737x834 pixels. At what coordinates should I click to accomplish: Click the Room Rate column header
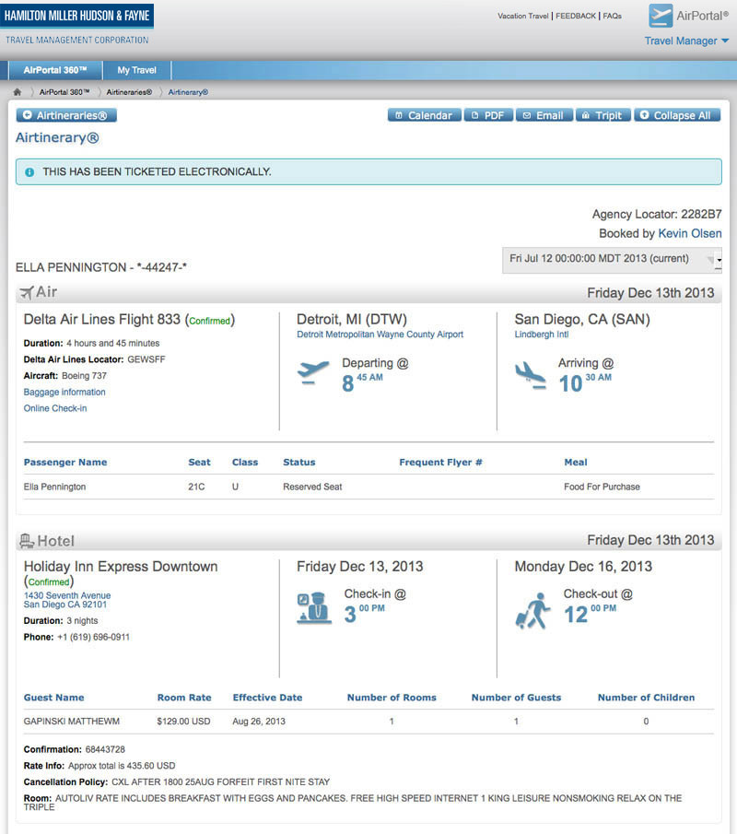click(184, 698)
